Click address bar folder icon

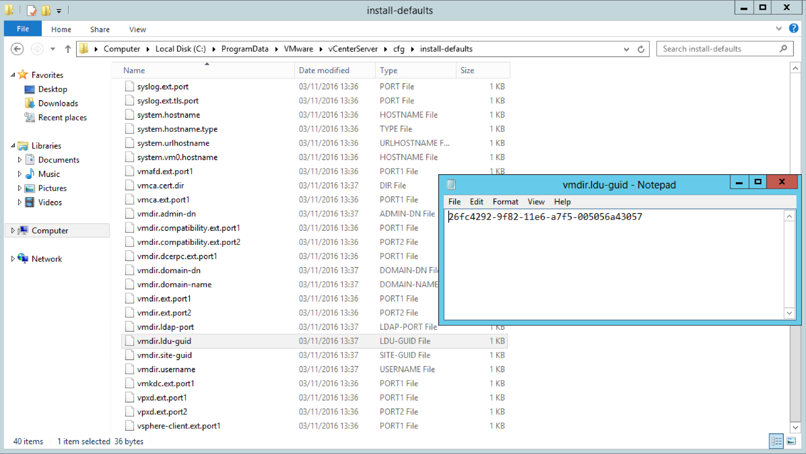pyautogui.click(x=84, y=49)
